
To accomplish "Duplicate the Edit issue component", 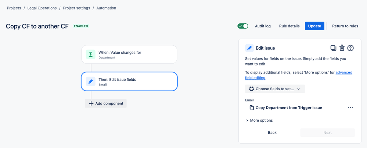I will click(333, 48).
